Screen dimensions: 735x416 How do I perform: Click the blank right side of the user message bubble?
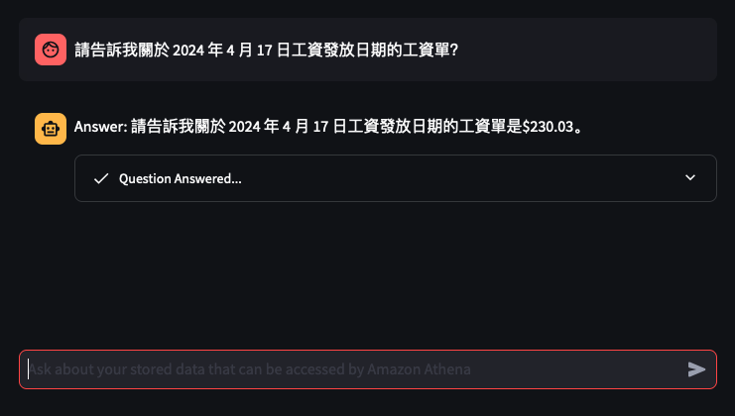point(586,50)
